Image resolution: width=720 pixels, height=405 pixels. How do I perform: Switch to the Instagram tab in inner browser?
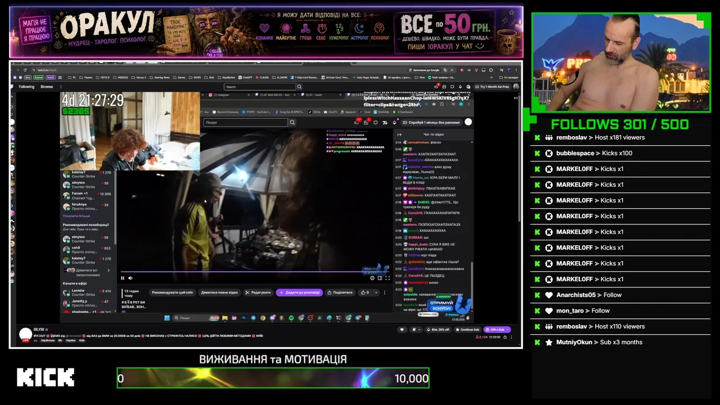(x=228, y=95)
